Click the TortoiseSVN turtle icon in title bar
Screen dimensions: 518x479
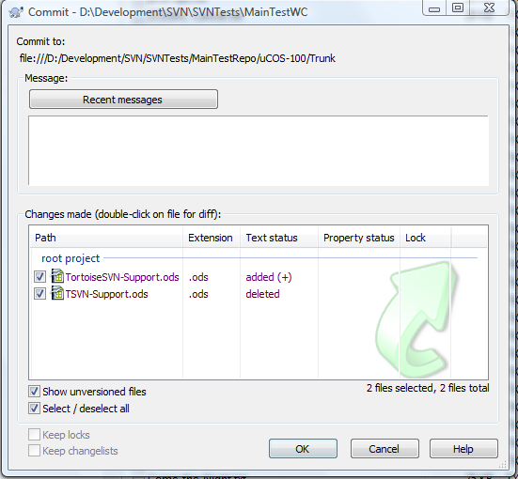16,12
